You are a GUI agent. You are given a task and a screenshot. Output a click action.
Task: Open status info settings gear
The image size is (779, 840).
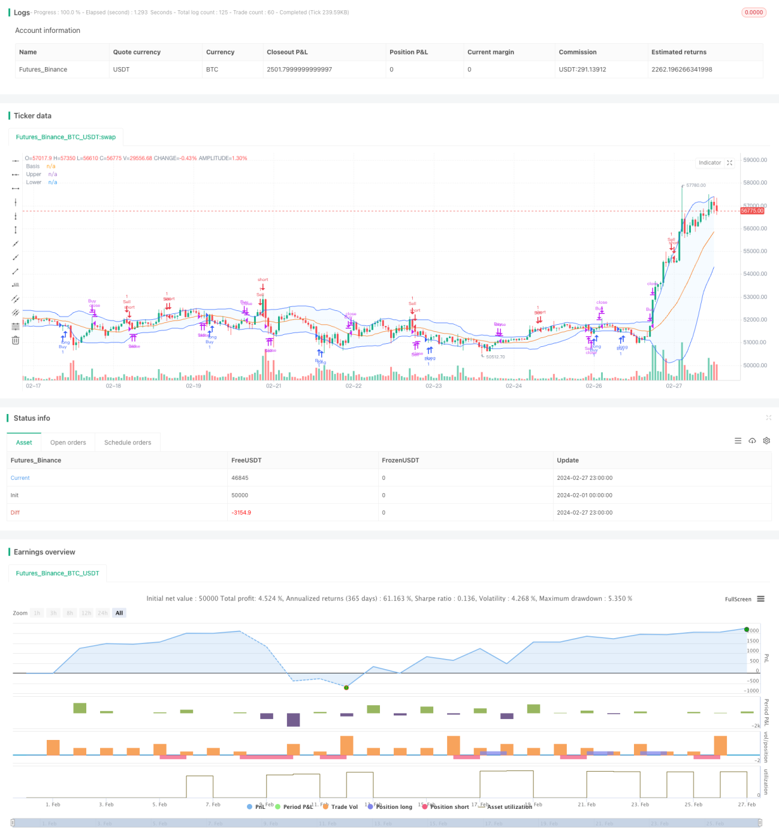click(766, 441)
